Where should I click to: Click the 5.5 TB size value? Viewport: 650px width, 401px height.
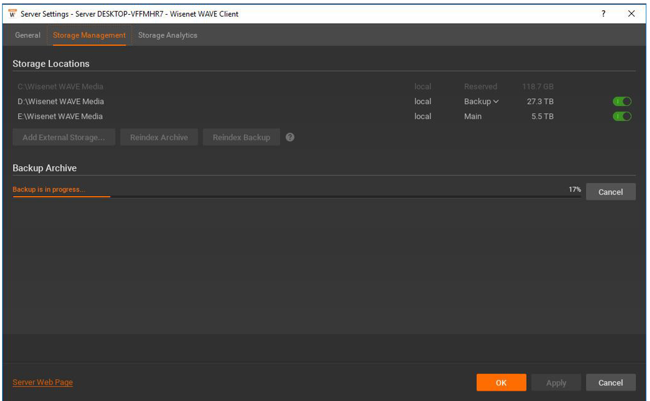(542, 116)
